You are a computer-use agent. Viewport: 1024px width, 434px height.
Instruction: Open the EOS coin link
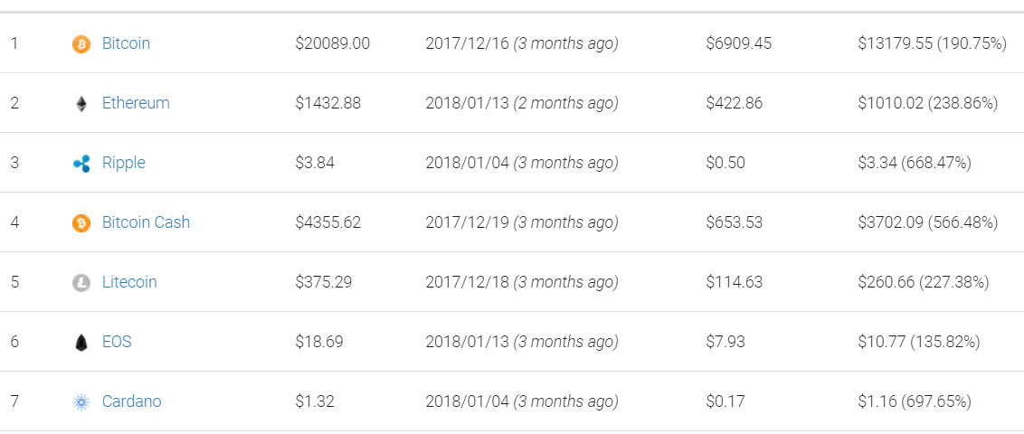117,342
